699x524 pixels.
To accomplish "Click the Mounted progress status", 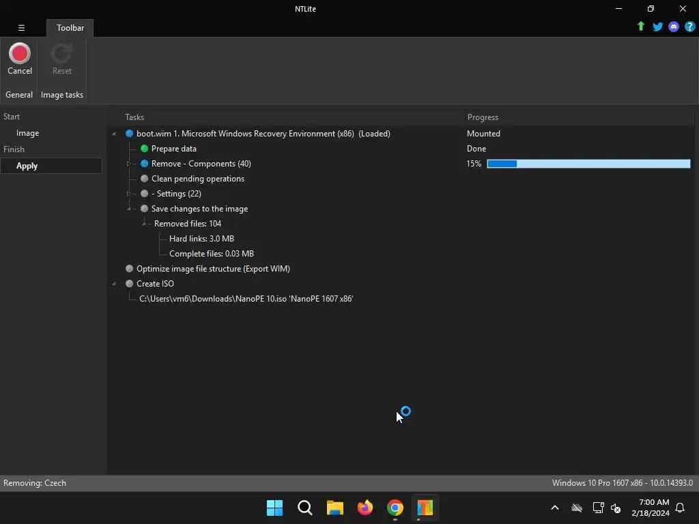I will tap(483, 134).
